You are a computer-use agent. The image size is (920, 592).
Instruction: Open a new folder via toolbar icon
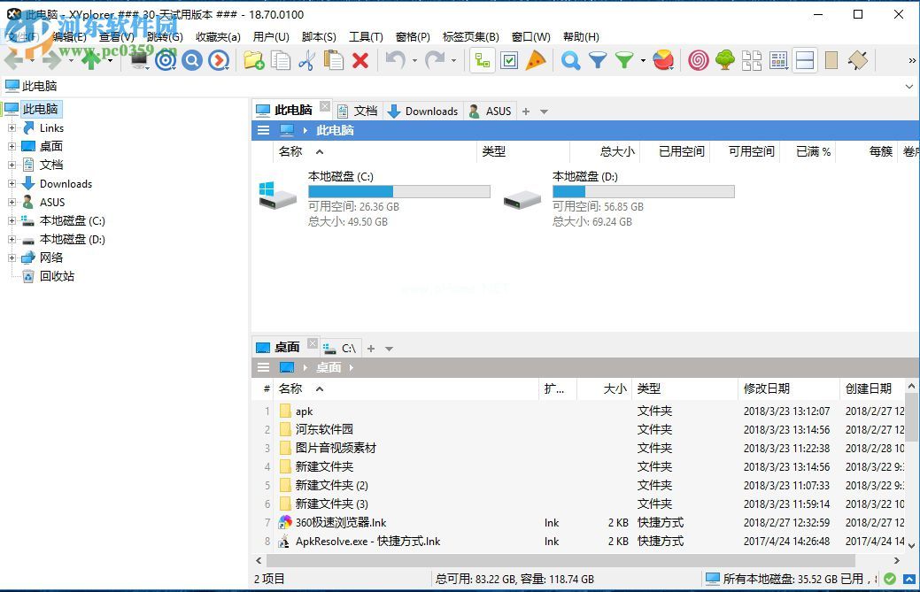point(251,60)
